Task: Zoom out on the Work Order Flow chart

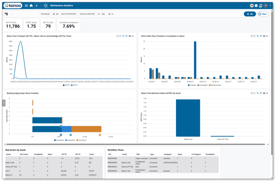Action: pos(254,36)
